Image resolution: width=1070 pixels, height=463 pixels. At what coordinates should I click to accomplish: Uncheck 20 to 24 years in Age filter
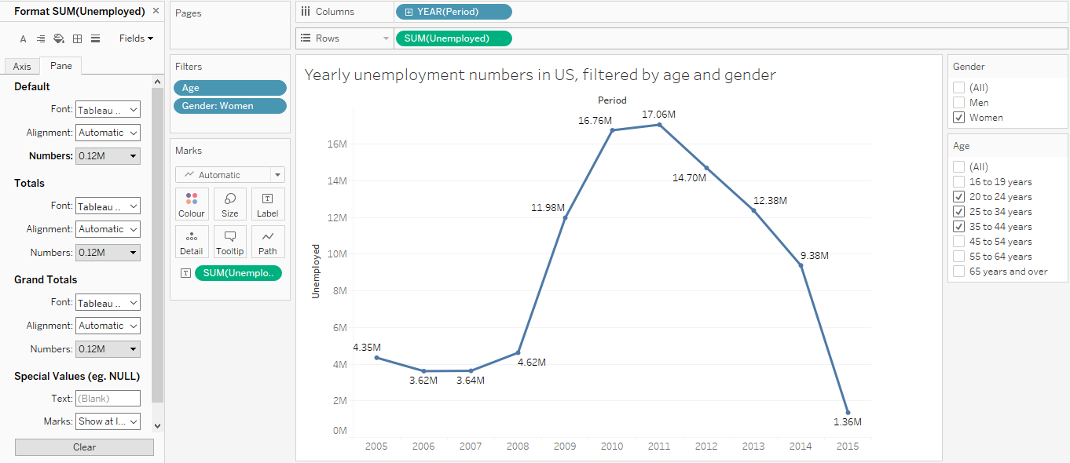pos(960,196)
